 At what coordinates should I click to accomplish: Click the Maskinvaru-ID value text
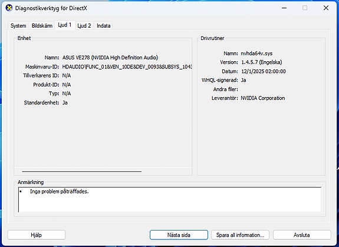pos(127,67)
